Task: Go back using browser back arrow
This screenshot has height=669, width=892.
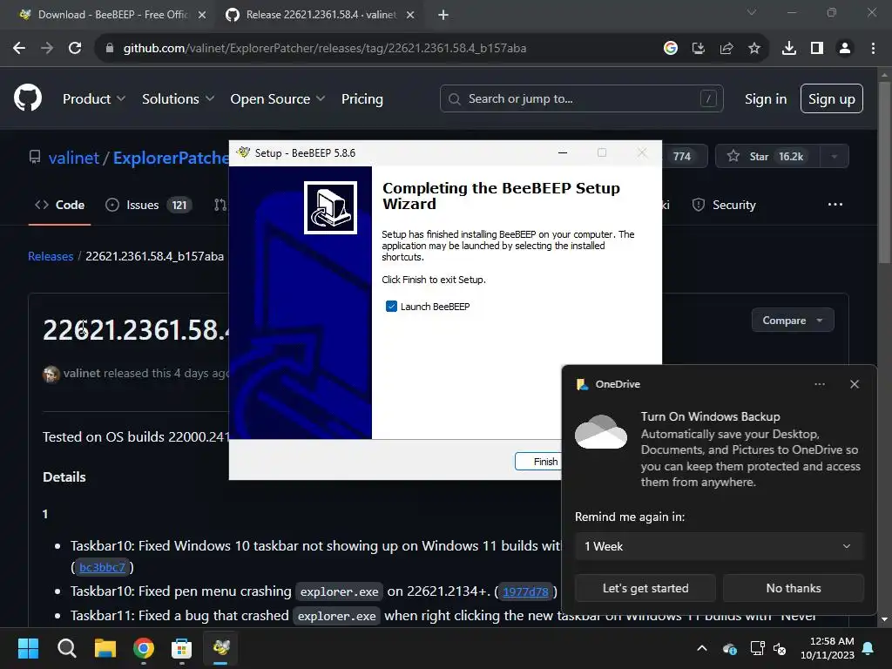Action: (19, 49)
